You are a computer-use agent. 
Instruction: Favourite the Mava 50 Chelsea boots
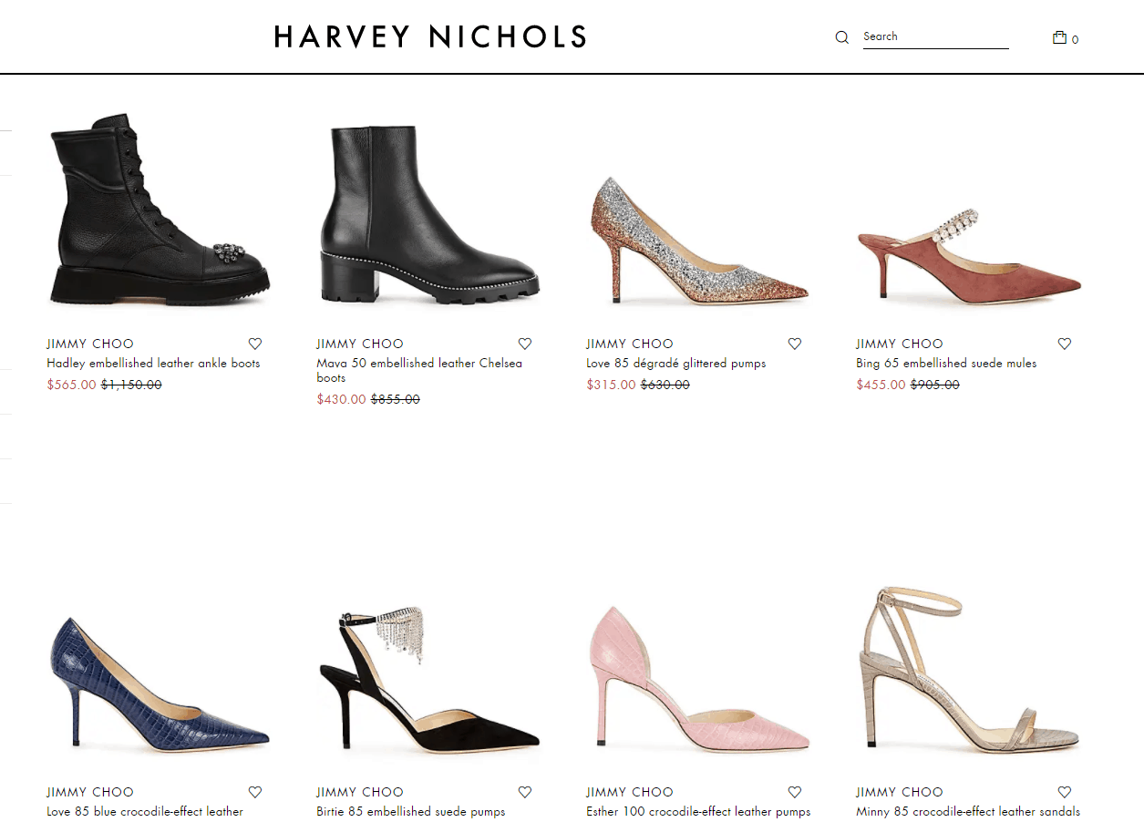(x=525, y=344)
